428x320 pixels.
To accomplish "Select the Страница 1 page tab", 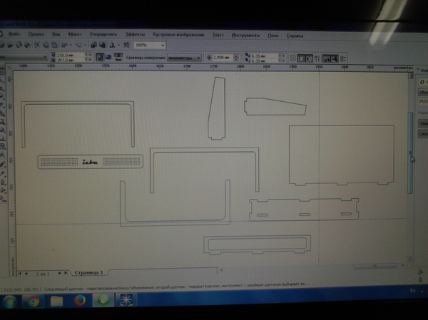I will [90, 272].
